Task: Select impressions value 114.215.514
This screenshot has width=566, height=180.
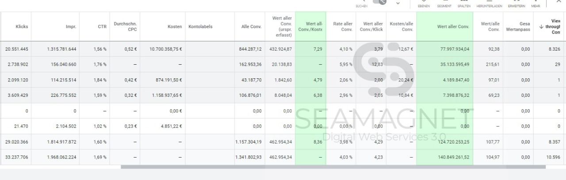Action: [x=64, y=80]
